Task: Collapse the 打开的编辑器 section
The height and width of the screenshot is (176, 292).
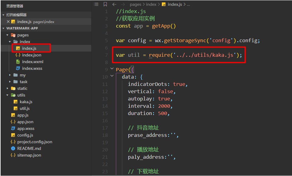Action: (3, 15)
